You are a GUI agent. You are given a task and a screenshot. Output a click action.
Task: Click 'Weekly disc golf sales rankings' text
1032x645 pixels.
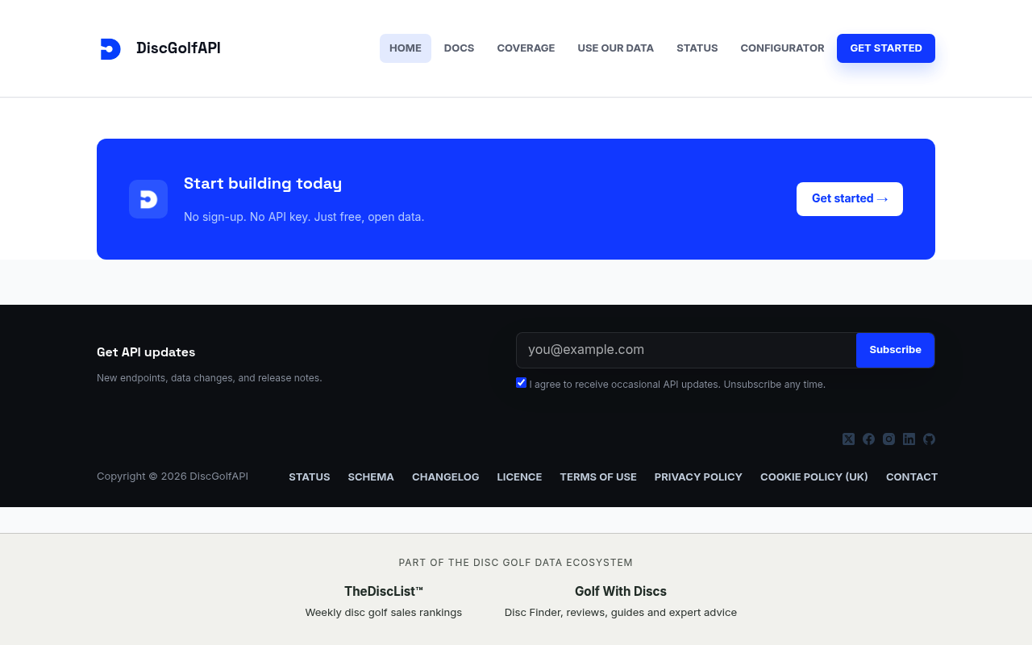tap(384, 613)
